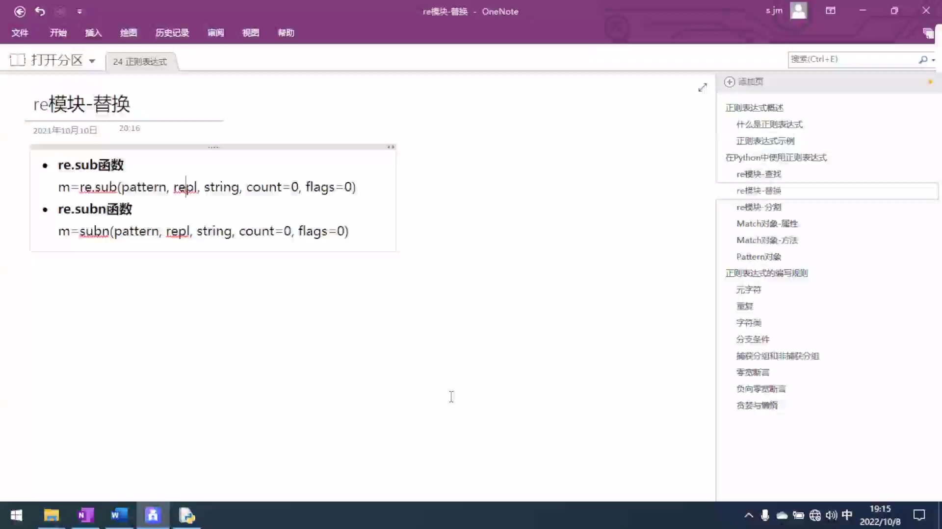
Task: Click the user profile avatar picture
Action: 798,10
